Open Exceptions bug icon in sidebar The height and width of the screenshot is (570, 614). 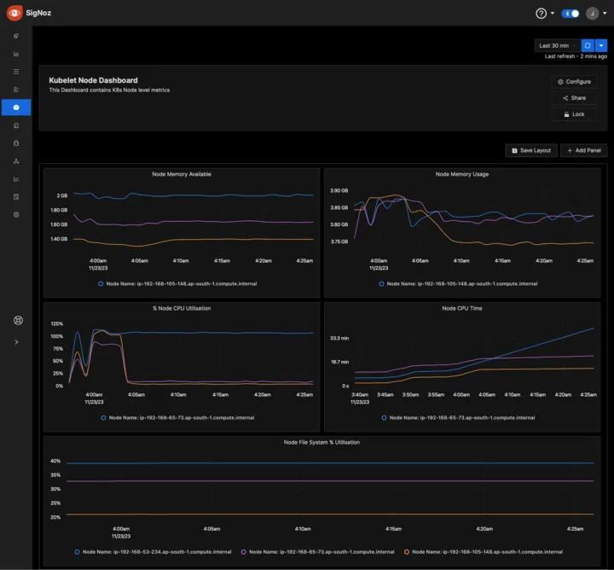coord(16,143)
